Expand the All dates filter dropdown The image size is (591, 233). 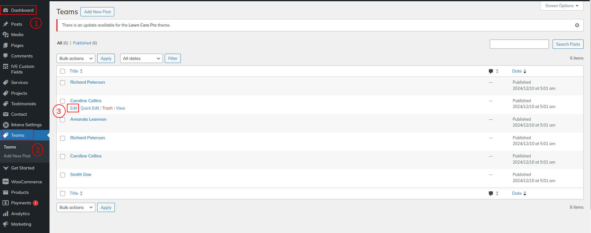coord(141,58)
